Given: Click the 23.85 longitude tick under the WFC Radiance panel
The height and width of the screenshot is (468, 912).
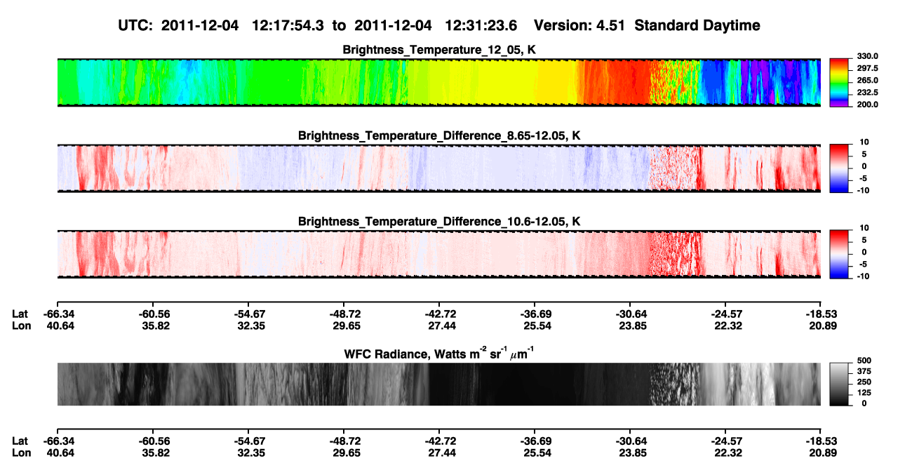Looking at the screenshot, I should coord(631,453).
